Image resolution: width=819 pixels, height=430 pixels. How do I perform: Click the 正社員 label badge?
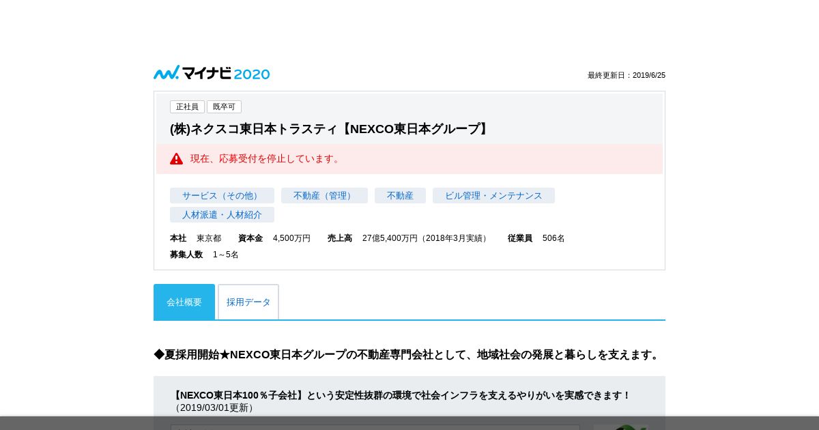(x=187, y=107)
